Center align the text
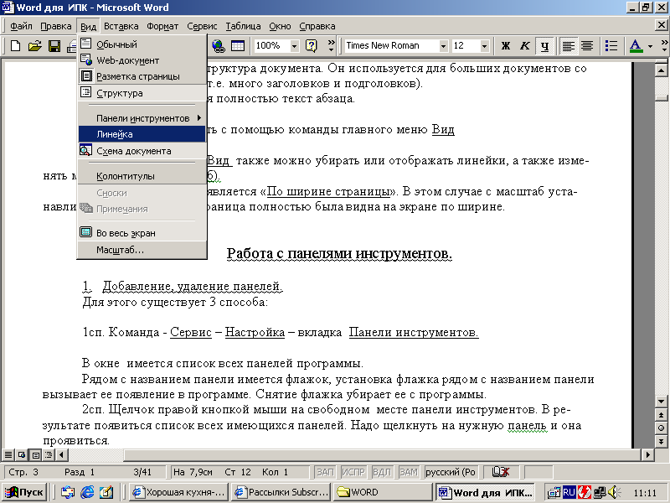The image size is (670, 503). pyautogui.click(x=587, y=45)
